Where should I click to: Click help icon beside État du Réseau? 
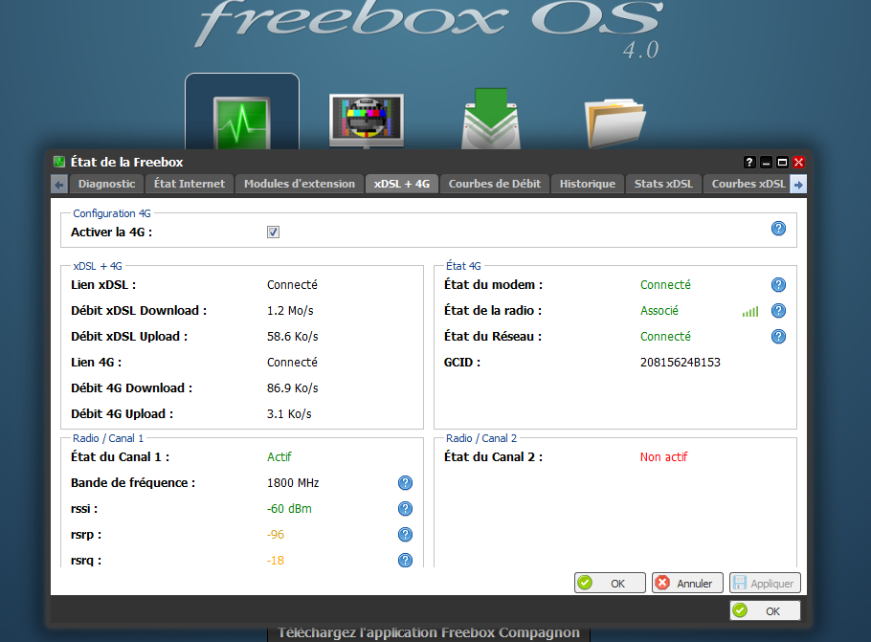point(778,337)
